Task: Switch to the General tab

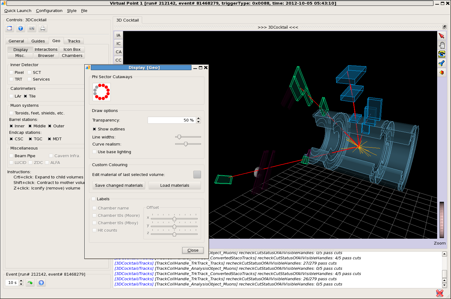Action: tap(16, 41)
